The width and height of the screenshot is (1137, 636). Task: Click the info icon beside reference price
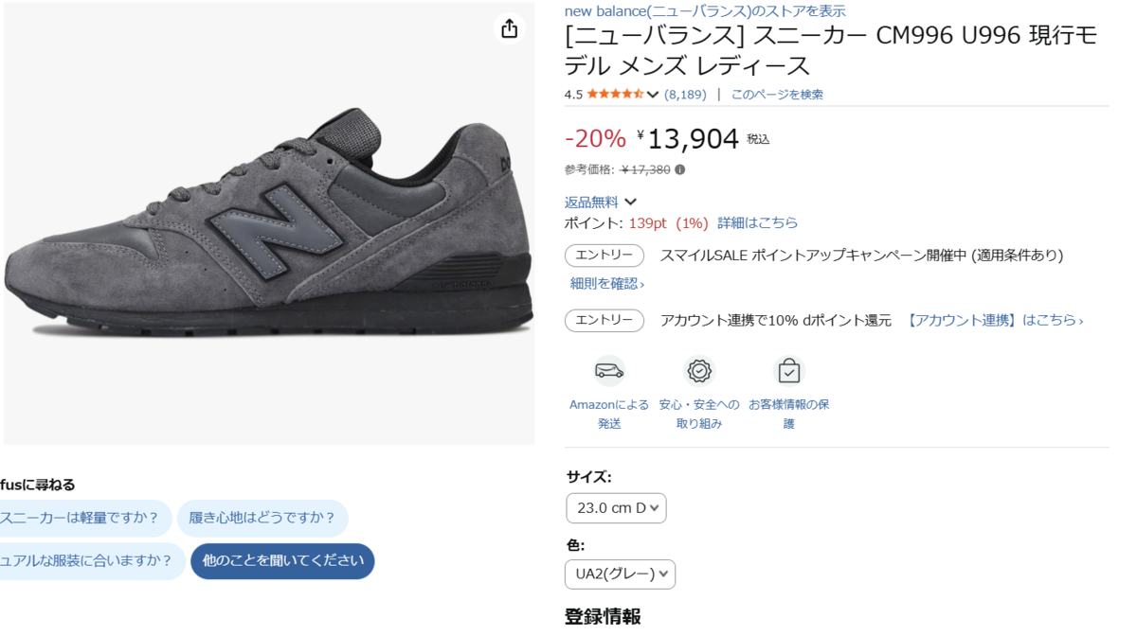click(679, 170)
